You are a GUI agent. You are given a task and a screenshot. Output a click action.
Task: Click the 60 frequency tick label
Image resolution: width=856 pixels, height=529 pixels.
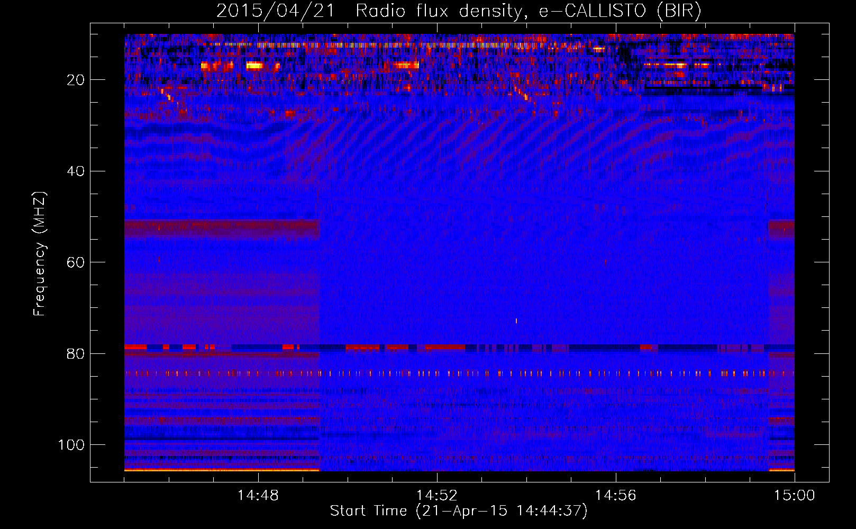point(76,262)
